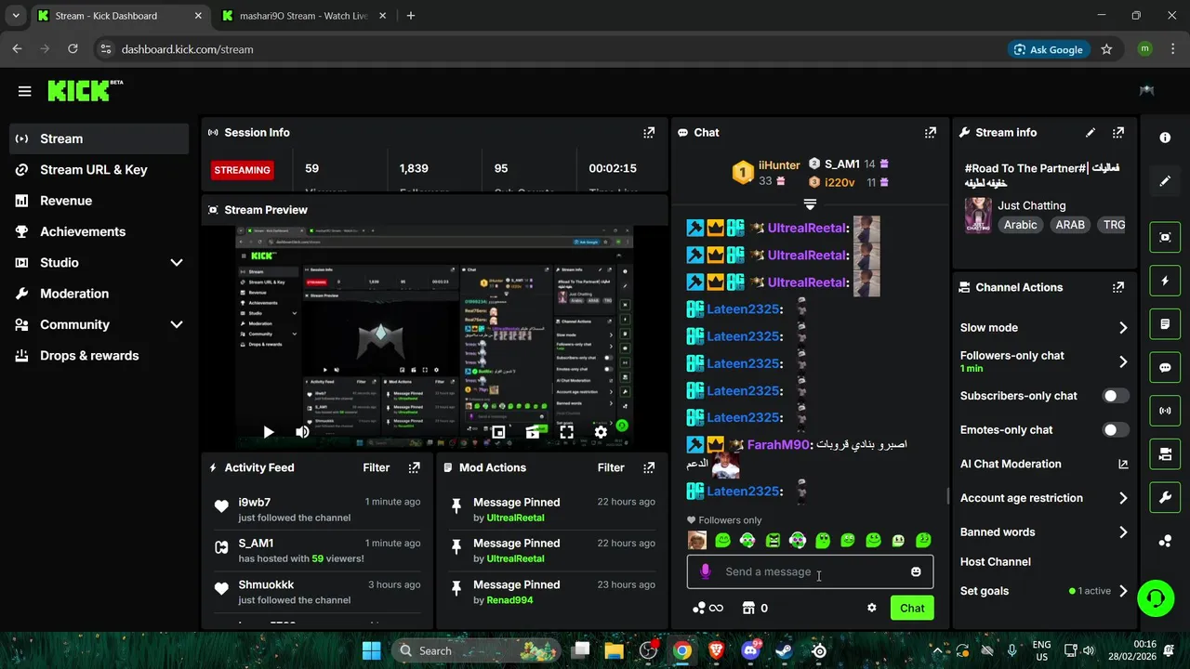Expand the Studio sidebar section
Viewport: 1190px width, 669px height.
pos(177,263)
